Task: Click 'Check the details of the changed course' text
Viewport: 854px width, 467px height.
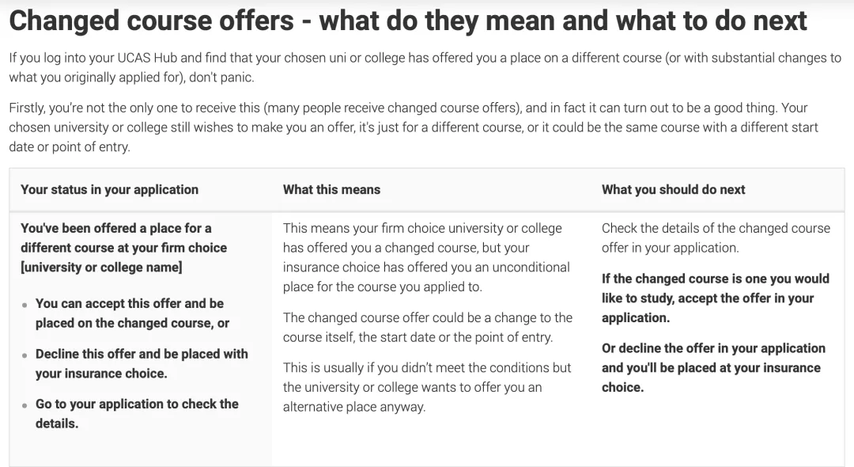Action: [716, 238]
